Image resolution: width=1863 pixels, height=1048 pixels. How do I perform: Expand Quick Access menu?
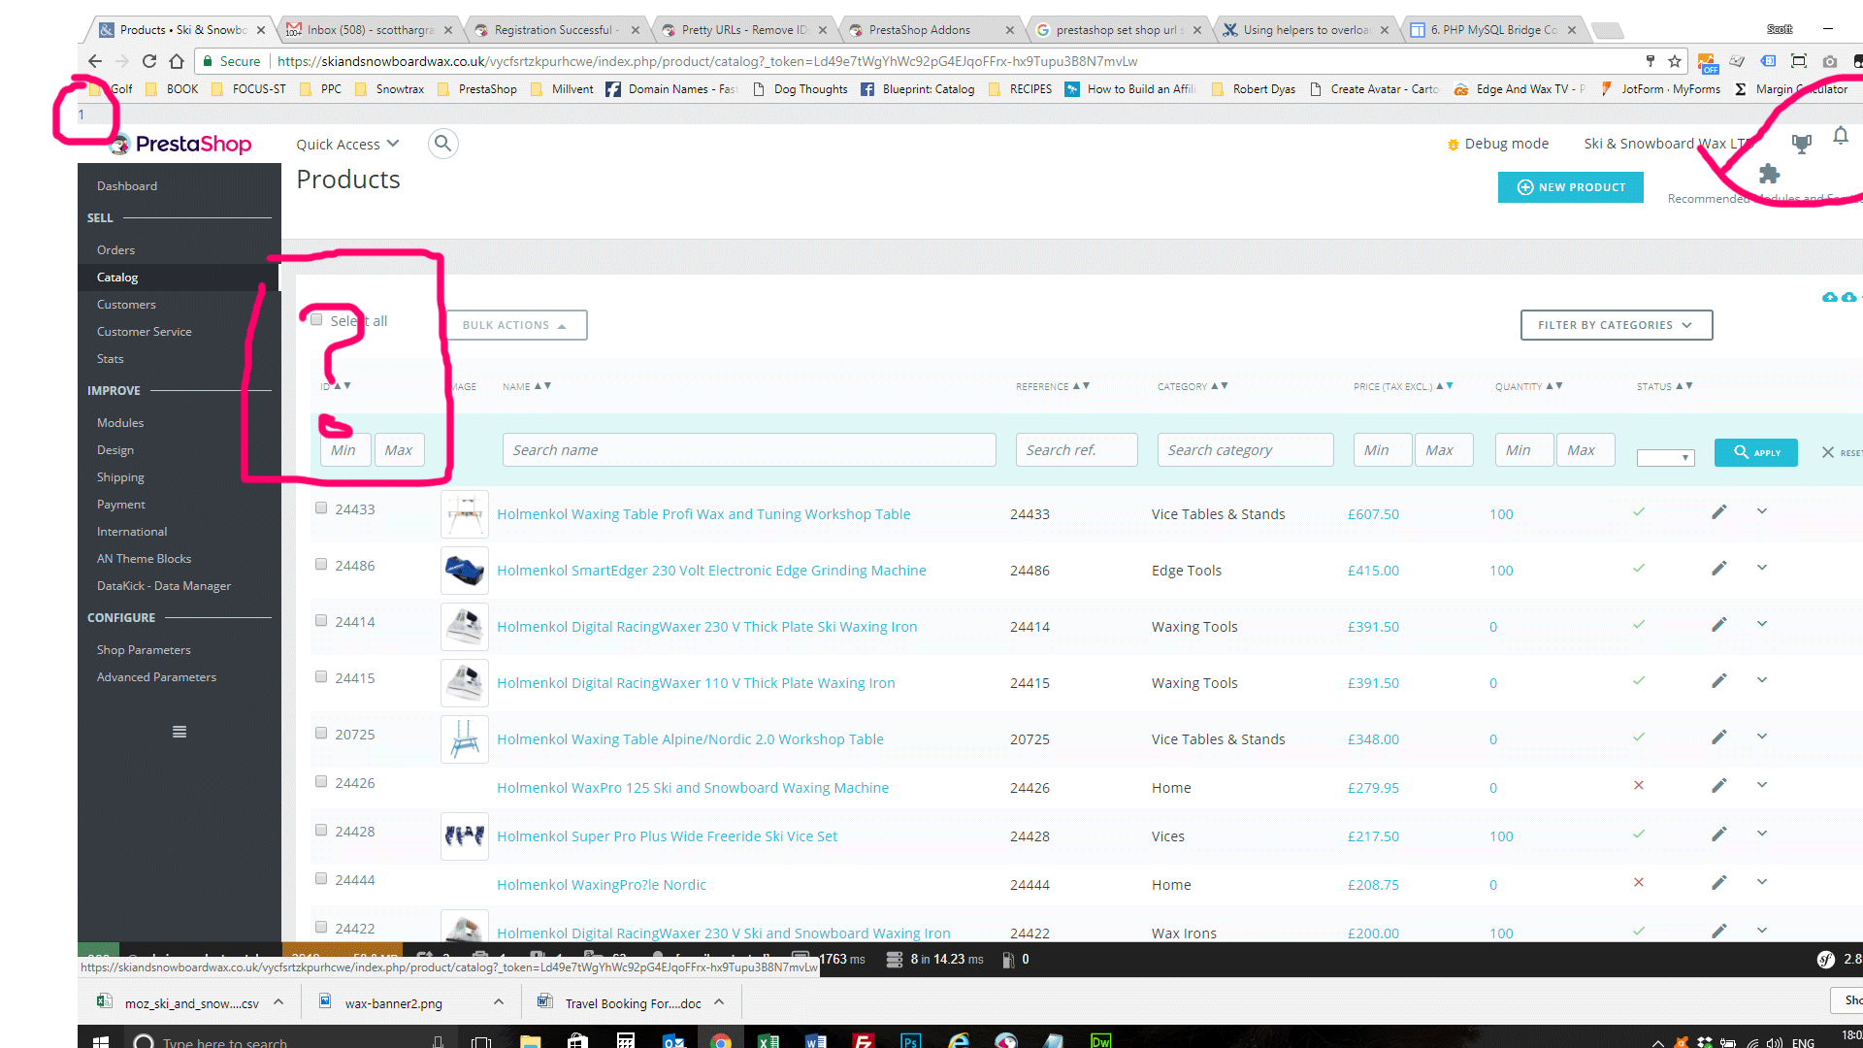click(347, 145)
